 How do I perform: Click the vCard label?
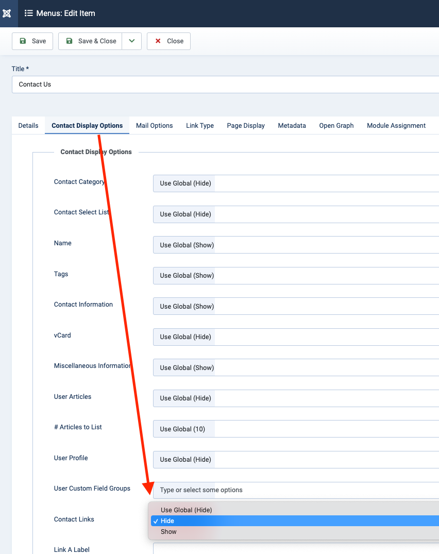click(62, 335)
